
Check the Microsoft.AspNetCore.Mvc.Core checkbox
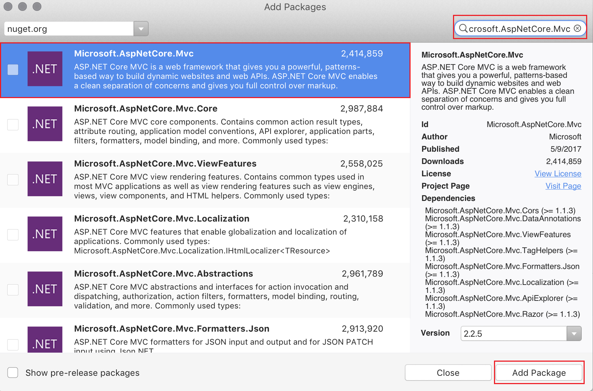pos(13,125)
